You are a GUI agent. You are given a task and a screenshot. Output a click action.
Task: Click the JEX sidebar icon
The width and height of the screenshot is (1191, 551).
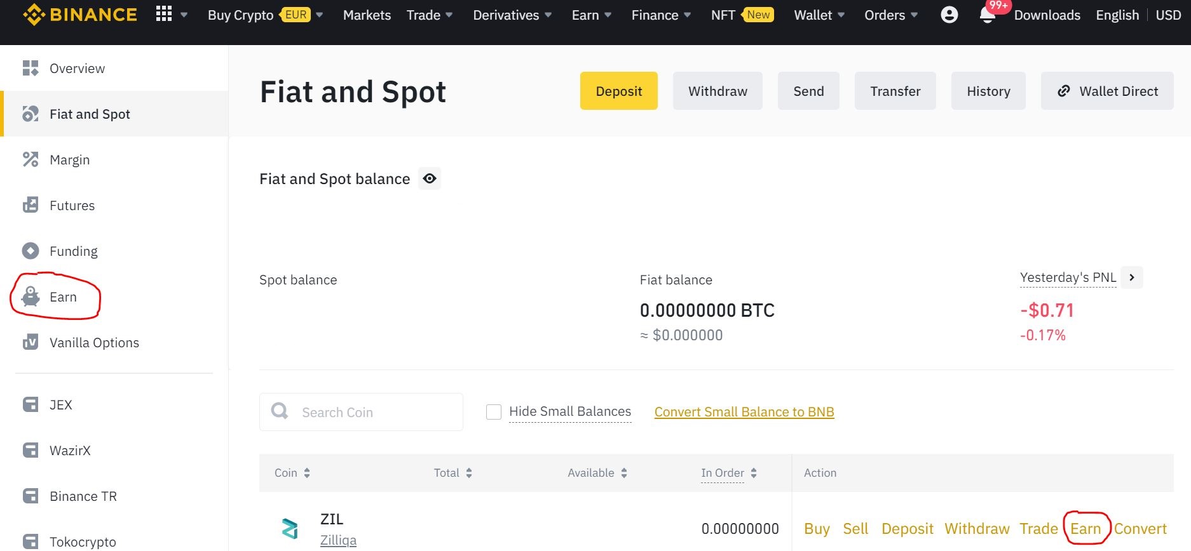31,404
